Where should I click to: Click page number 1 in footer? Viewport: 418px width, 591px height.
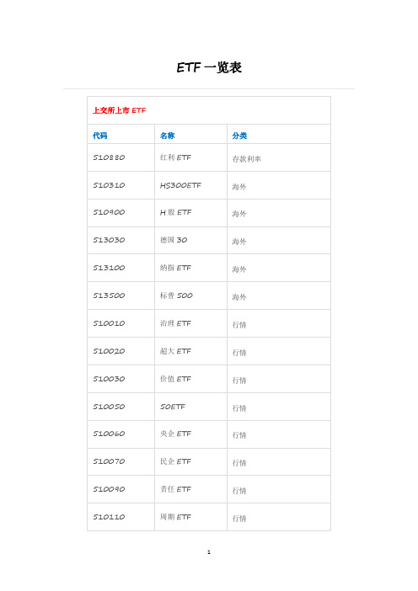pyautogui.click(x=209, y=552)
